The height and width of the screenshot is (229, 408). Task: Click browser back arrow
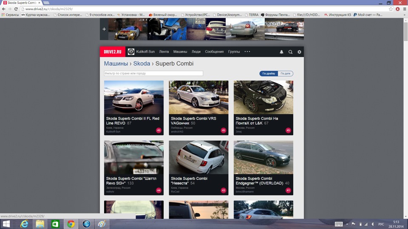[4, 9]
